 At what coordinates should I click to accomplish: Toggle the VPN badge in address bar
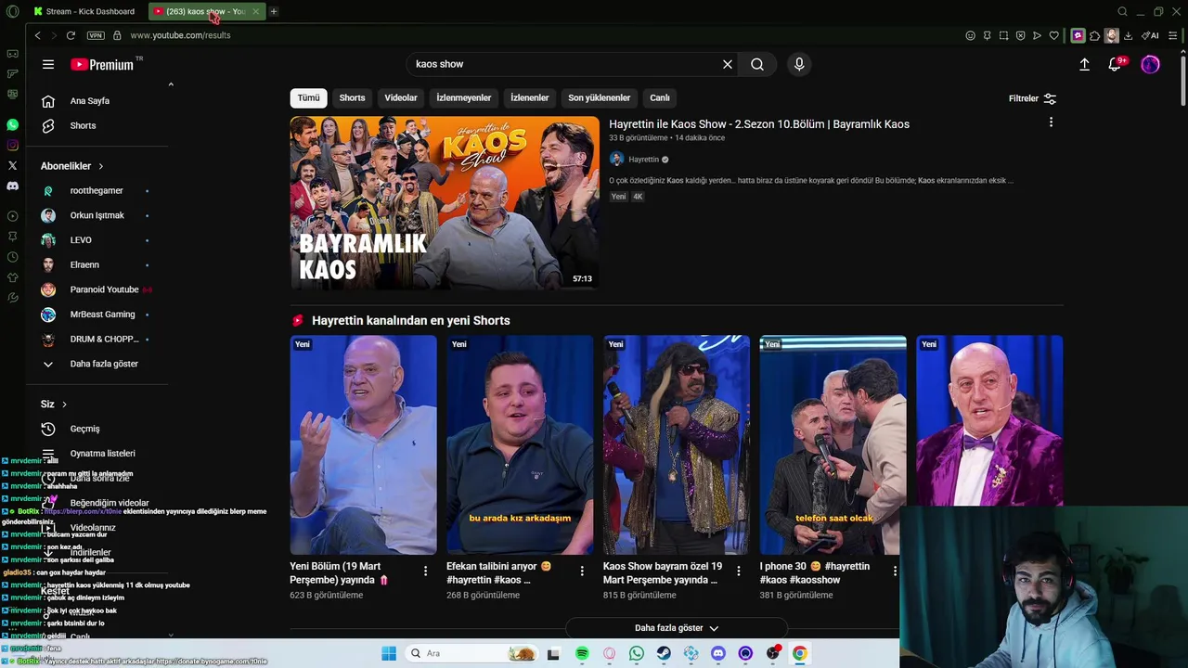[x=96, y=35]
